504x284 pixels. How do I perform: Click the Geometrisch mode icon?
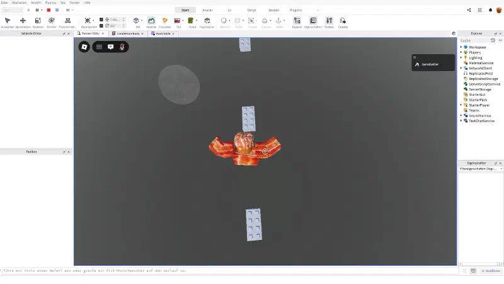(x=88, y=21)
